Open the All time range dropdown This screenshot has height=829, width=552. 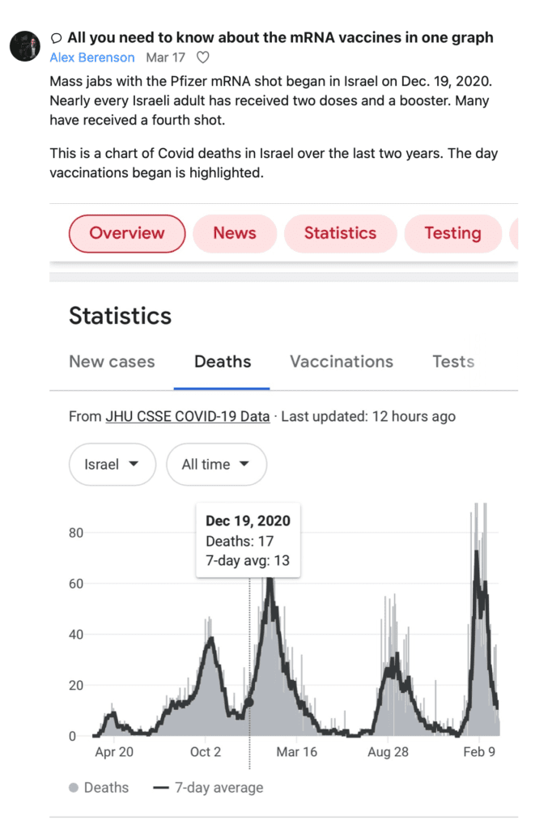click(x=216, y=464)
